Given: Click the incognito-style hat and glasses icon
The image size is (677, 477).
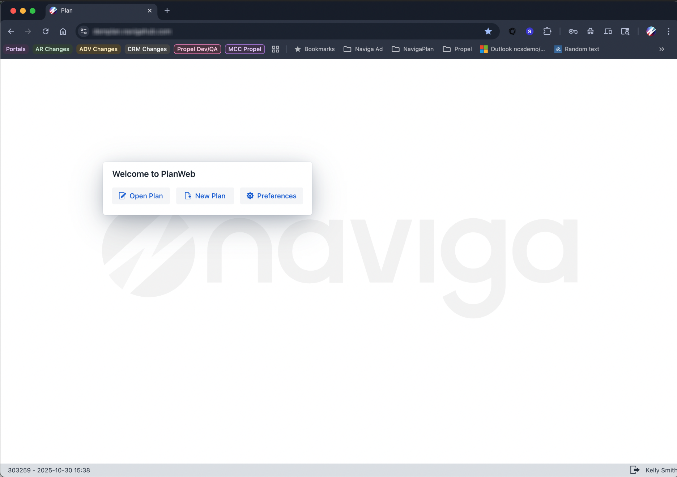Looking at the screenshot, I should click(590, 31).
